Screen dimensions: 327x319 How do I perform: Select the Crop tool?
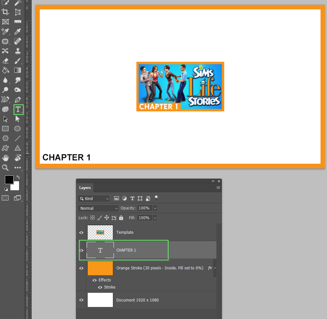(5, 12)
